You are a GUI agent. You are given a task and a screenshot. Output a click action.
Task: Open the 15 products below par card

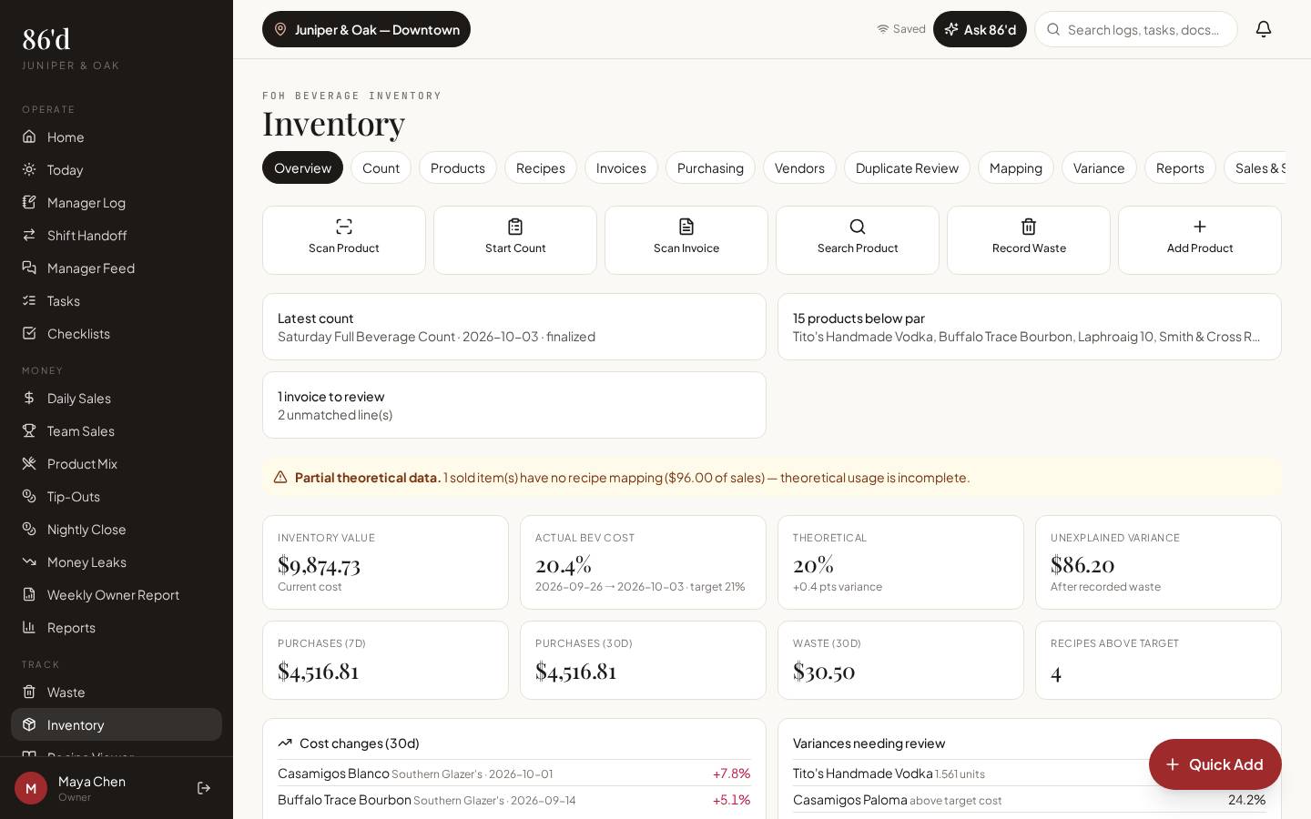(1030, 327)
